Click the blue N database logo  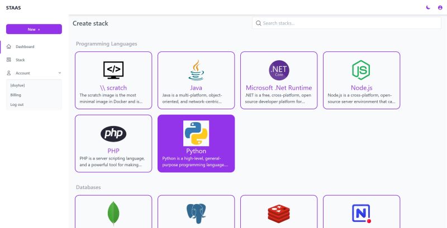point(361,214)
